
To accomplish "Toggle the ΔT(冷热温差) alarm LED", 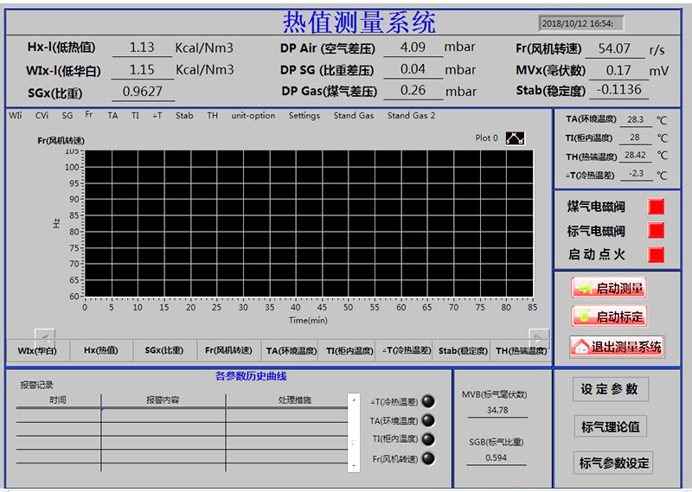I will (x=428, y=401).
